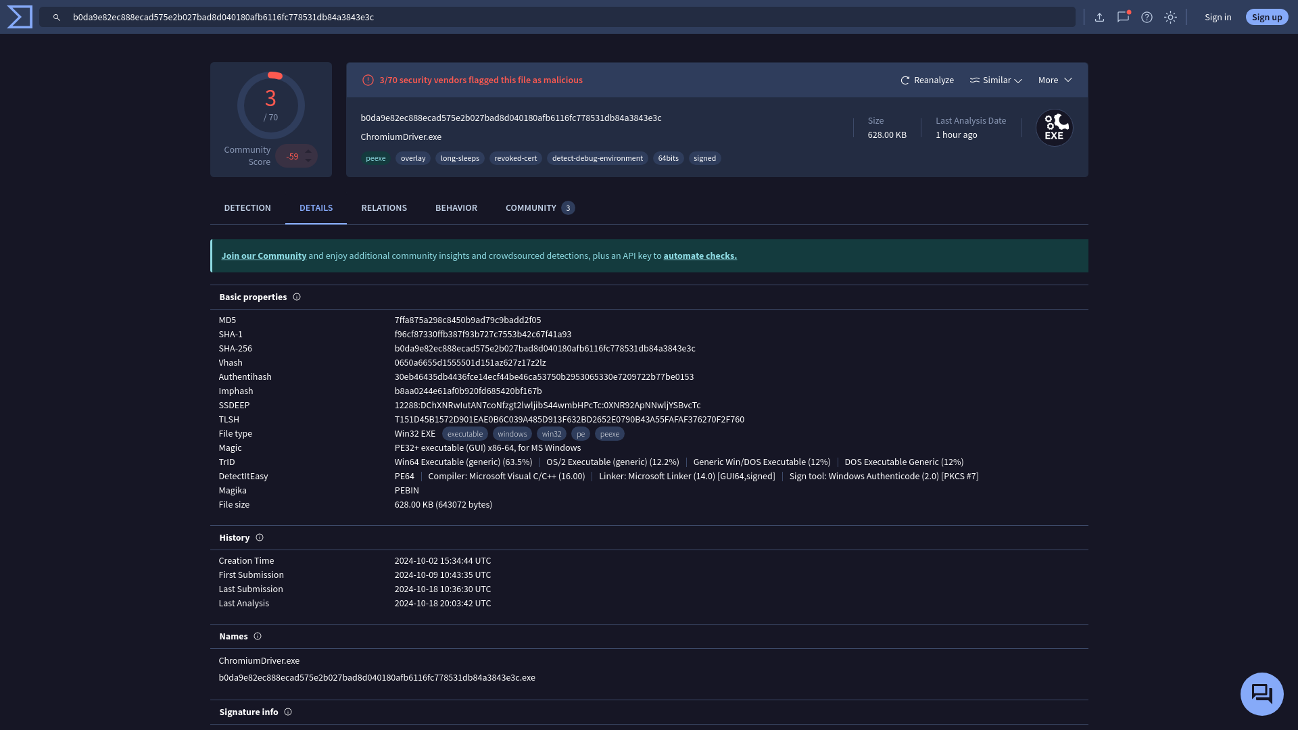
Task: Downvote the community score arrow
Action: pos(308,161)
